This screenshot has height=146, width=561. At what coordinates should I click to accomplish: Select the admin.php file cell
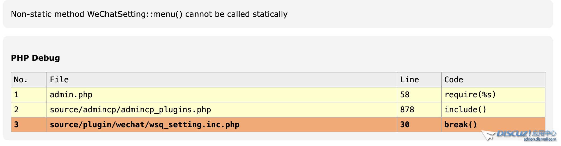(x=222, y=95)
